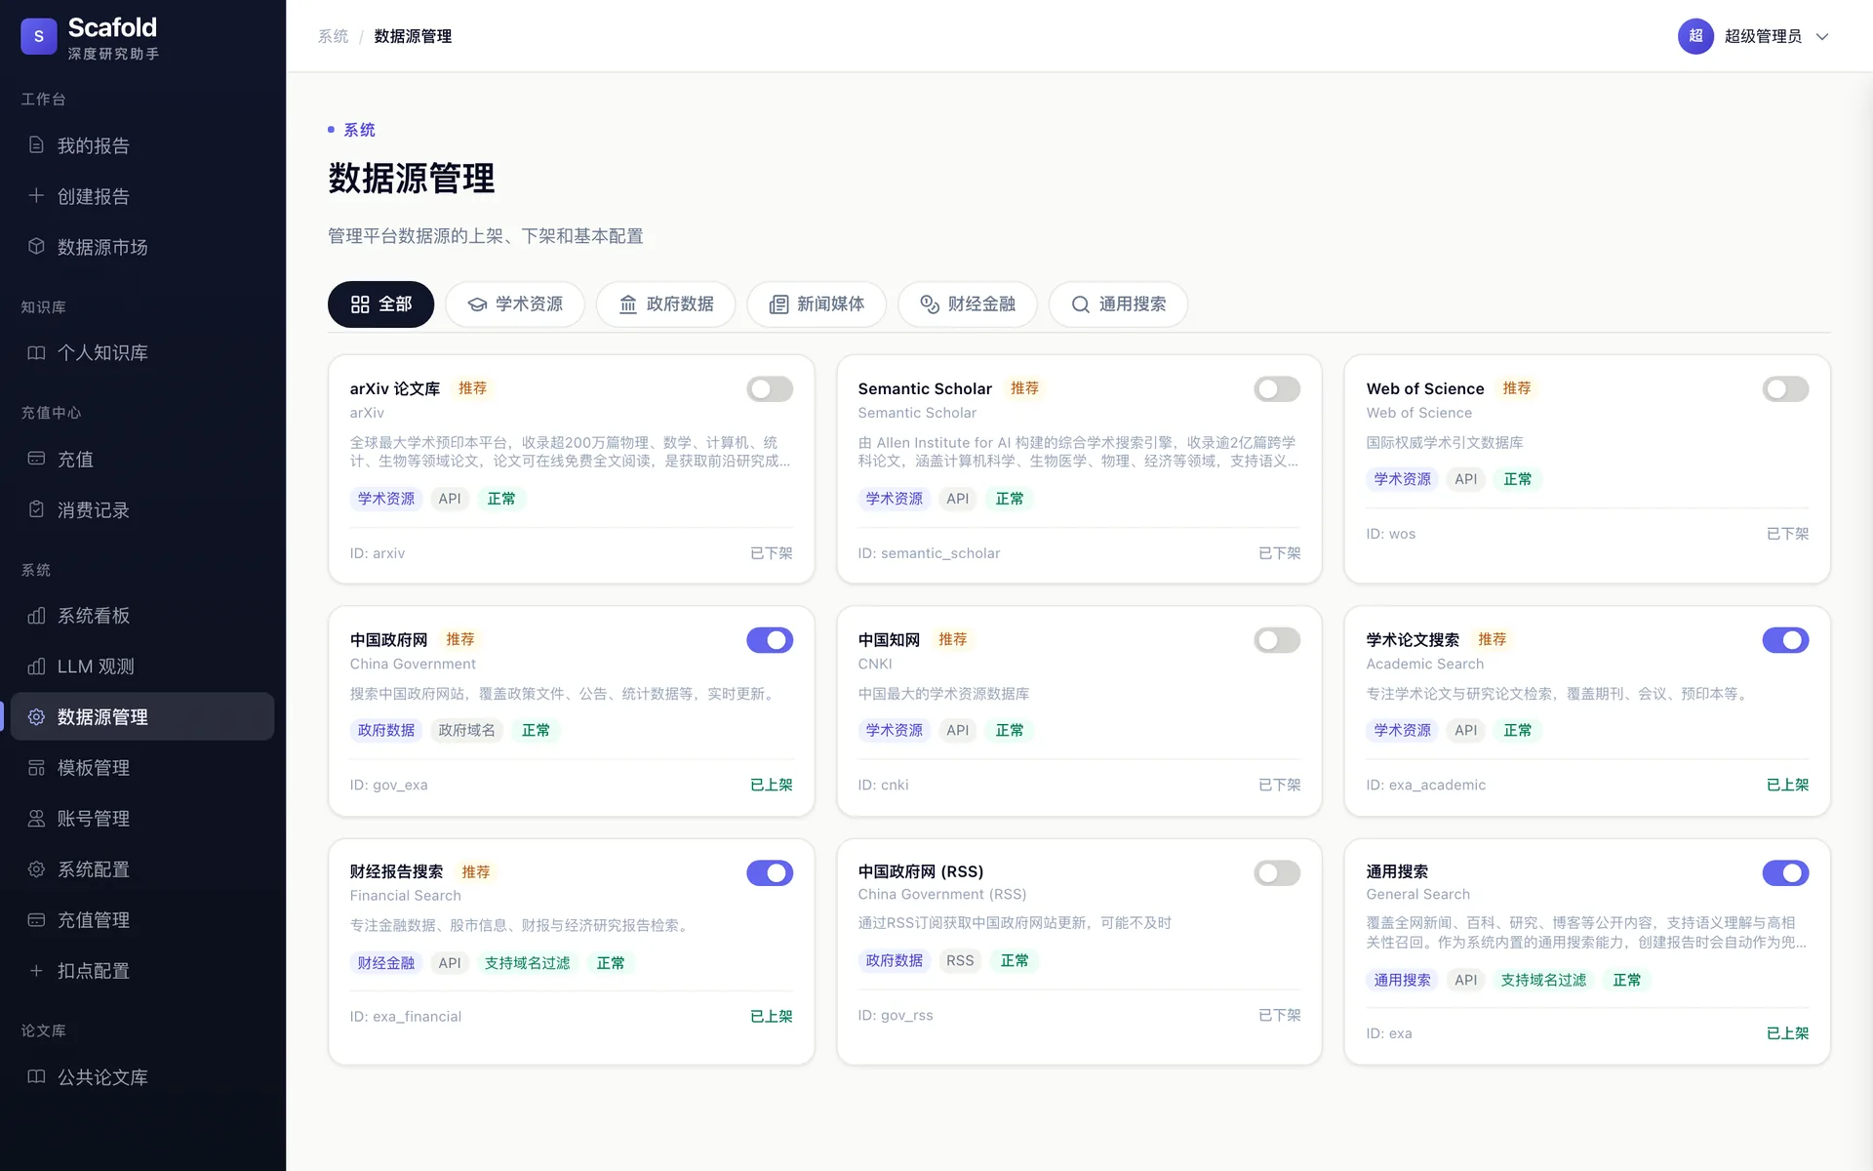Switch to the 学术资源 tab
This screenshot has width=1873, height=1171.
tap(515, 304)
